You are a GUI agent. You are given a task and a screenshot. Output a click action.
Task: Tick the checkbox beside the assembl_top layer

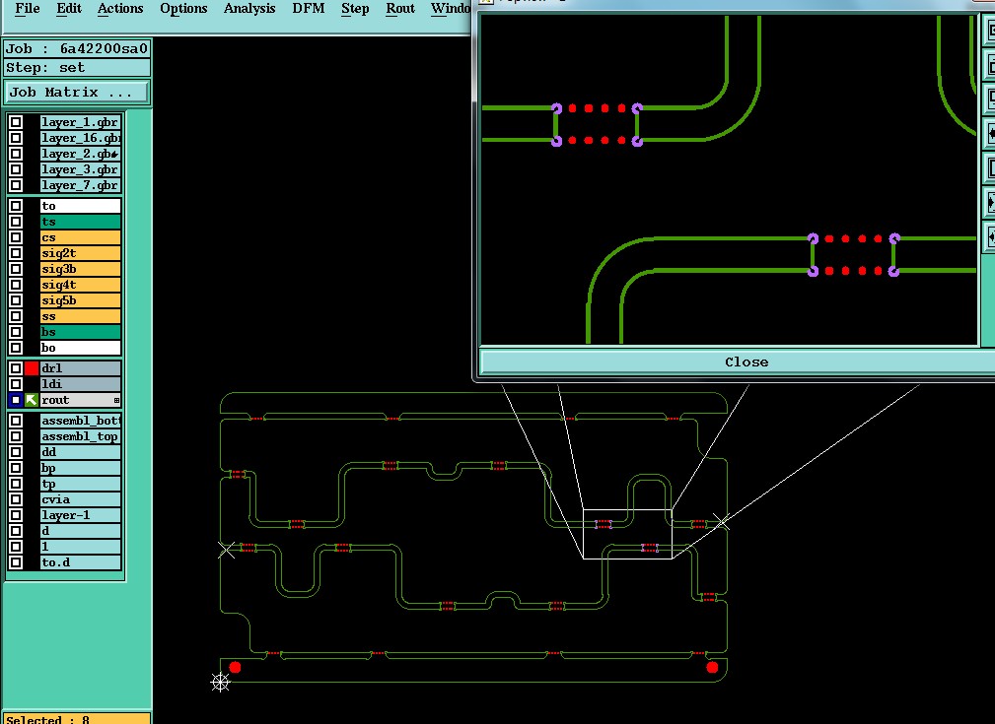tap(16, 436)
